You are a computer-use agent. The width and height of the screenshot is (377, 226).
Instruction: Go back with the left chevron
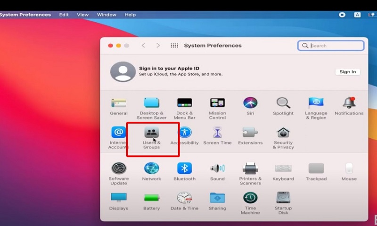point(144,45)
